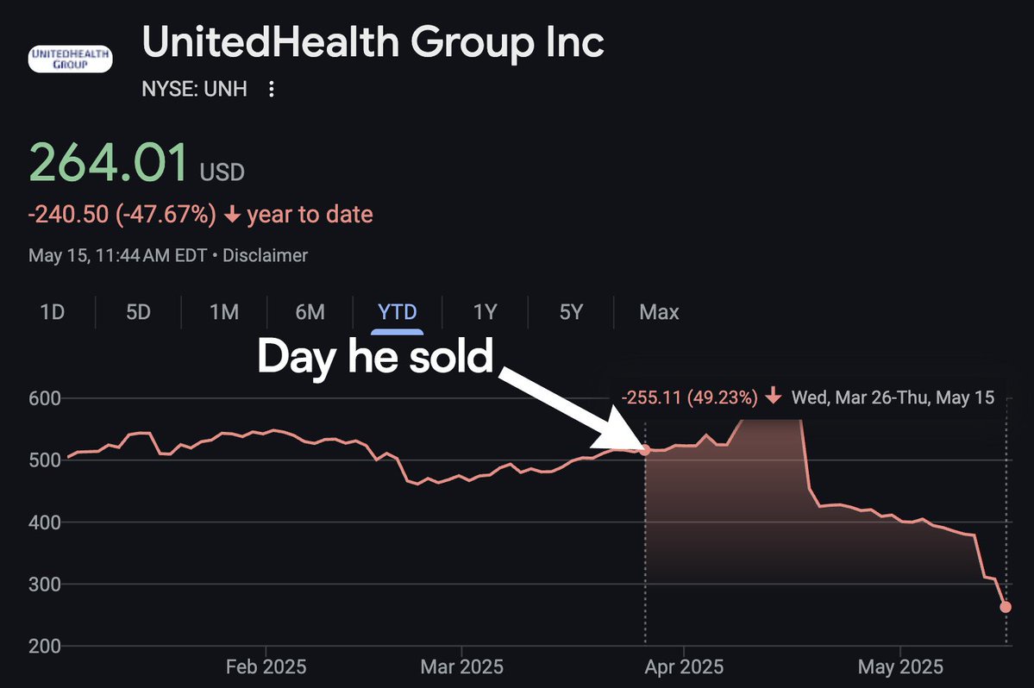Select the 5D time range

[138, 312]
